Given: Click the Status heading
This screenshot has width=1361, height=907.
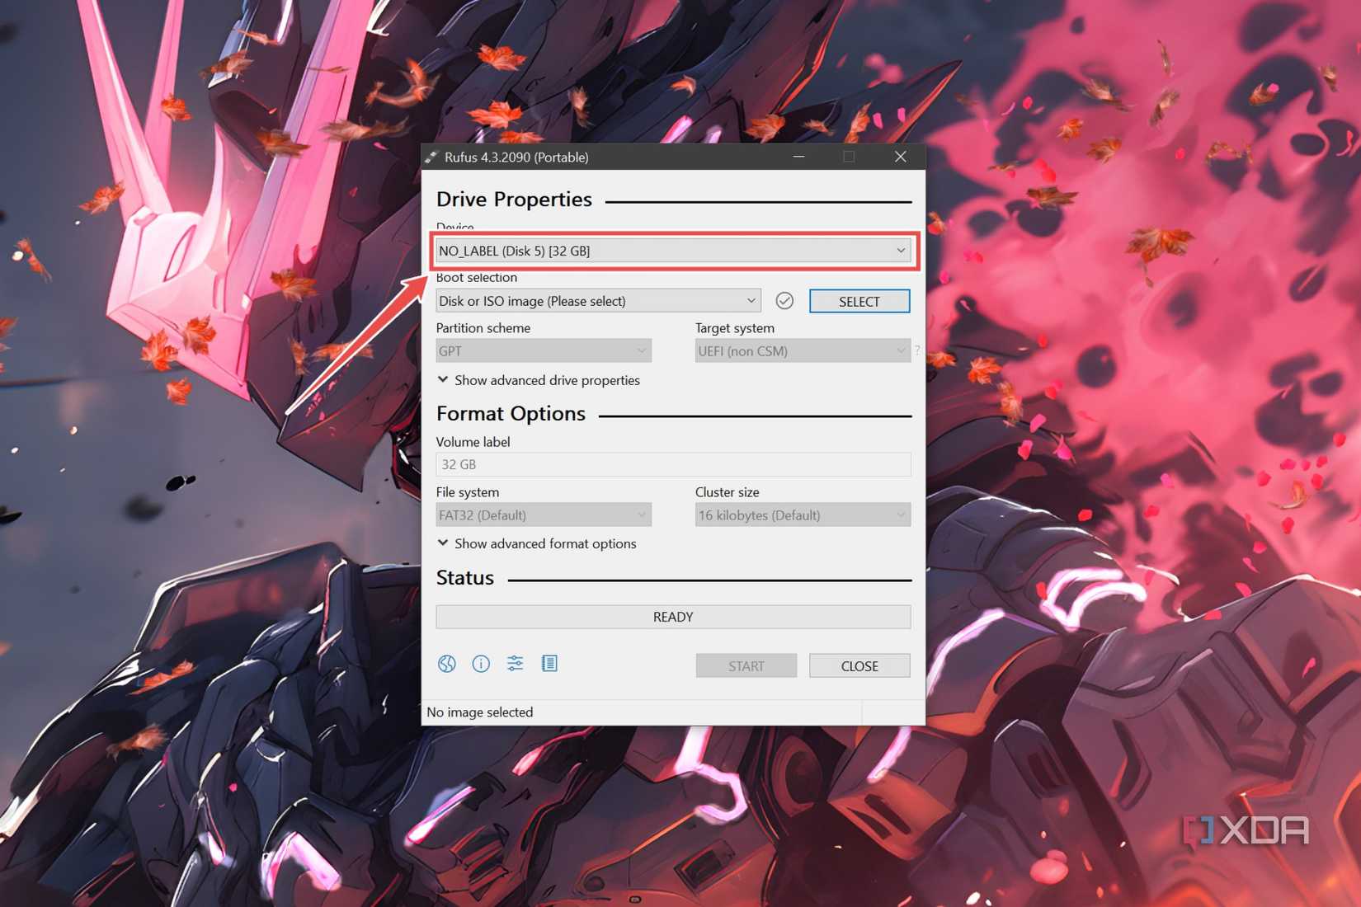Looking at the screenshot, I should point(465,578).
